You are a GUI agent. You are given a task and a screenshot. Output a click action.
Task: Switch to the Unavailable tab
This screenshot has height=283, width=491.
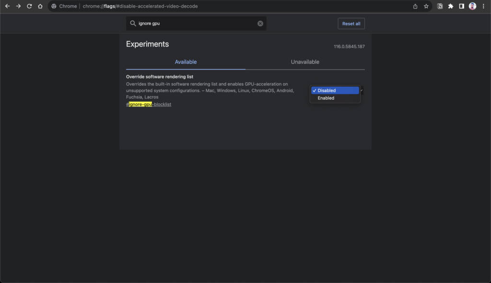point(305,62)
